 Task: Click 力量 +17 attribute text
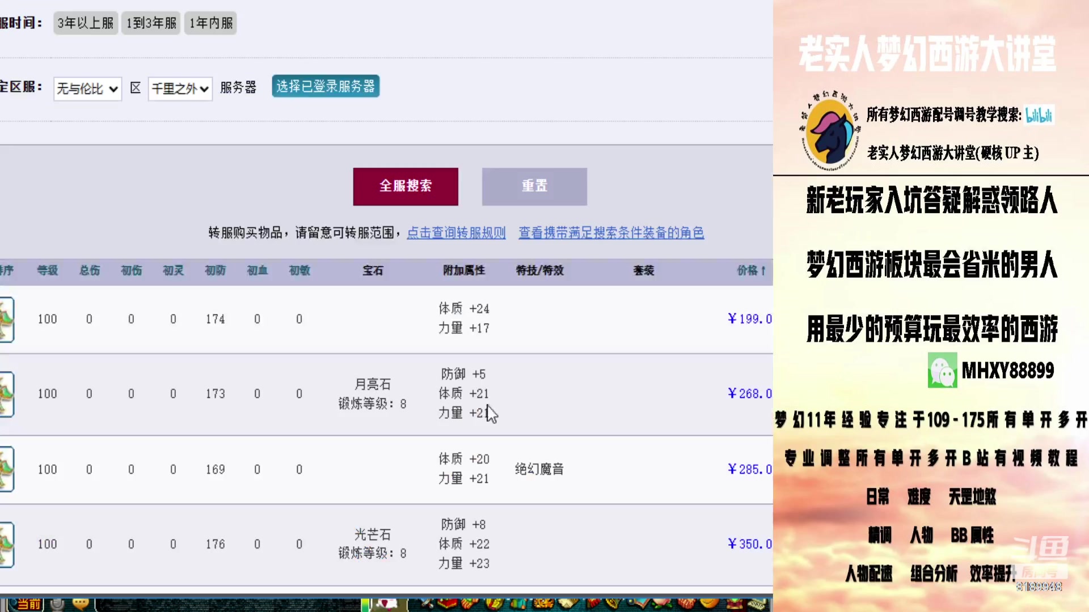click(463, 328)
